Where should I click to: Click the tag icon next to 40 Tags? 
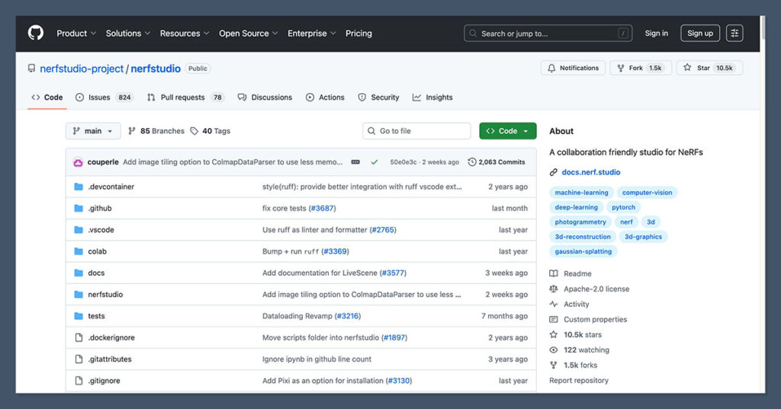194,131
